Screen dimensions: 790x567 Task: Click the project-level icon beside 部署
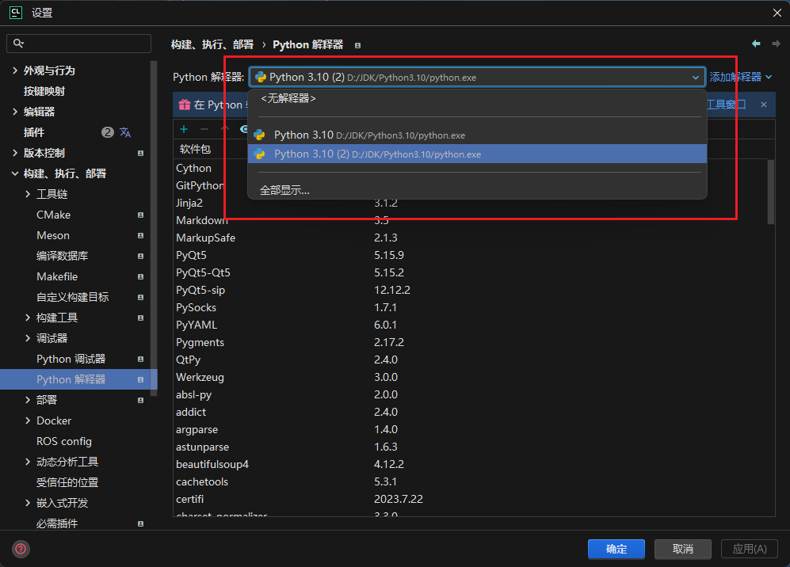click(x=140, y=401)
